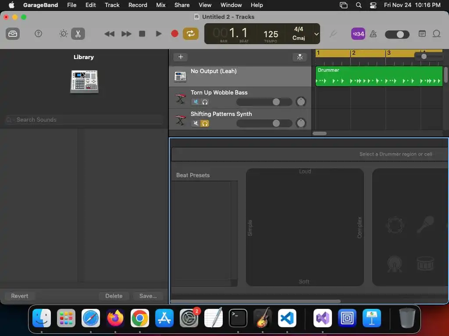
Task: Click the Library drum machine thumbnail
Action: [84, 81]
